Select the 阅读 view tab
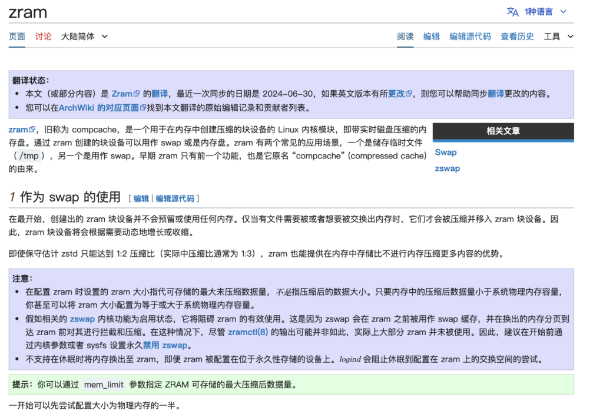Viewport: 603px width, 417px height. tap(405, 37)
